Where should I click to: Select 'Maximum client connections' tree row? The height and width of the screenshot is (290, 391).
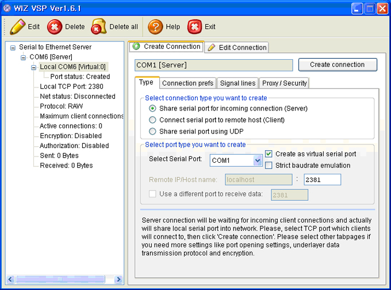coord(82,116)
